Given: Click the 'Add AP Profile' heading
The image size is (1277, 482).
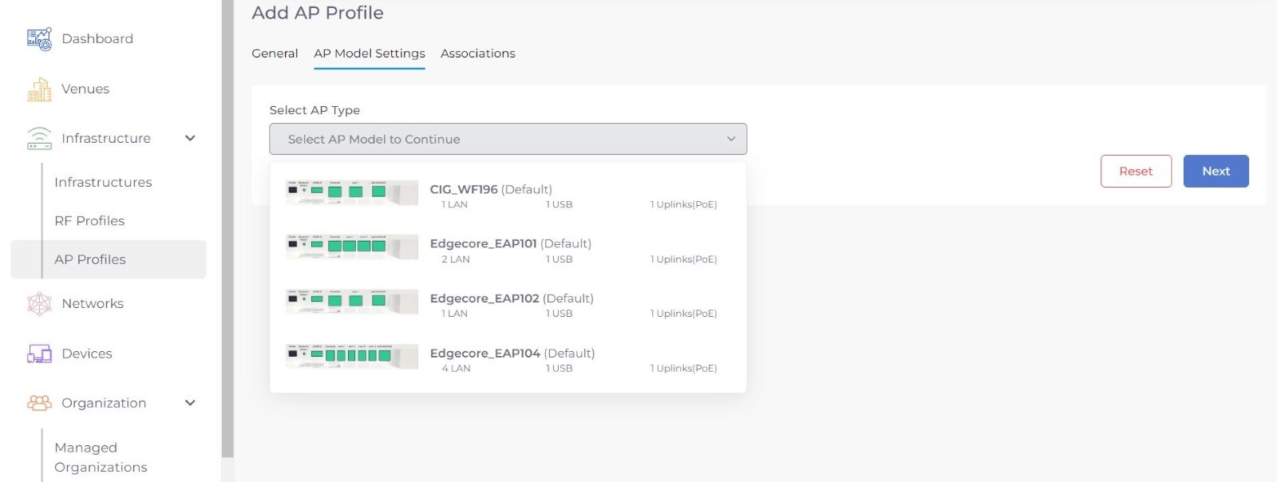Looking at the screenshot, I should (x=318, y=13).
